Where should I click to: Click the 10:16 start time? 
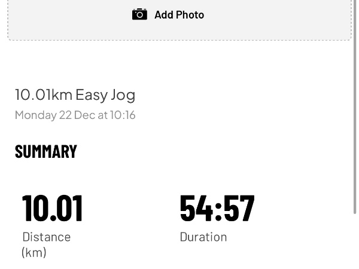[x=123, y=115]
